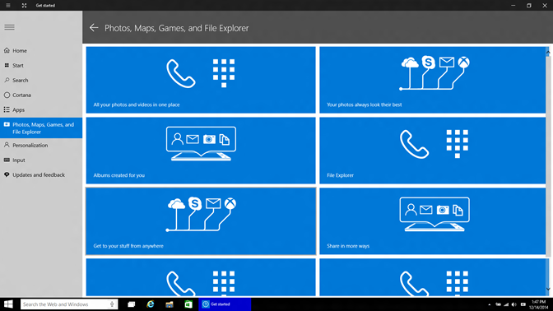
Task: Open the Search section
Action: tap(41, 80)
